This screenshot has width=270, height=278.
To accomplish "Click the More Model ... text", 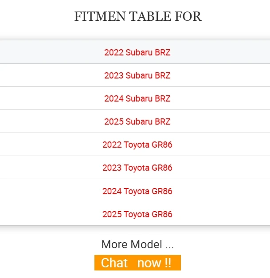I will tap(137, 244).
